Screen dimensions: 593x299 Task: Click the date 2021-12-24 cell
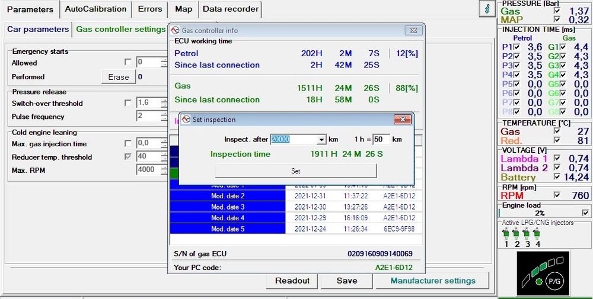click(x=310, y=229)
